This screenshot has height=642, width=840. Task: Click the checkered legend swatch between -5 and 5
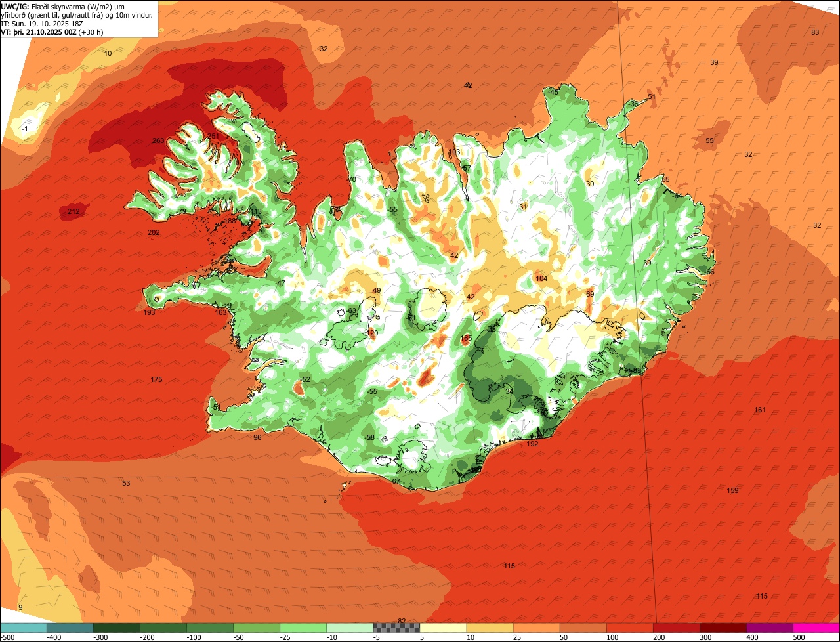[396, 628]
